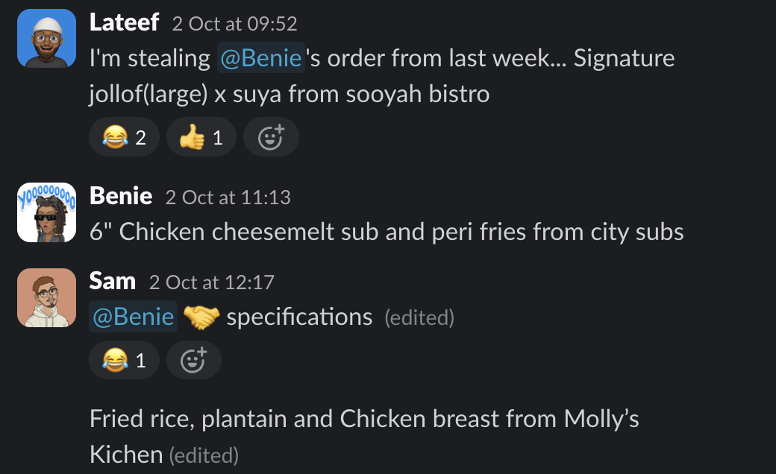Image resolution: width=776 pixels, height=474 pixels.
Task: Open Lateef's profile picture
Action: [x=46, y=38]
